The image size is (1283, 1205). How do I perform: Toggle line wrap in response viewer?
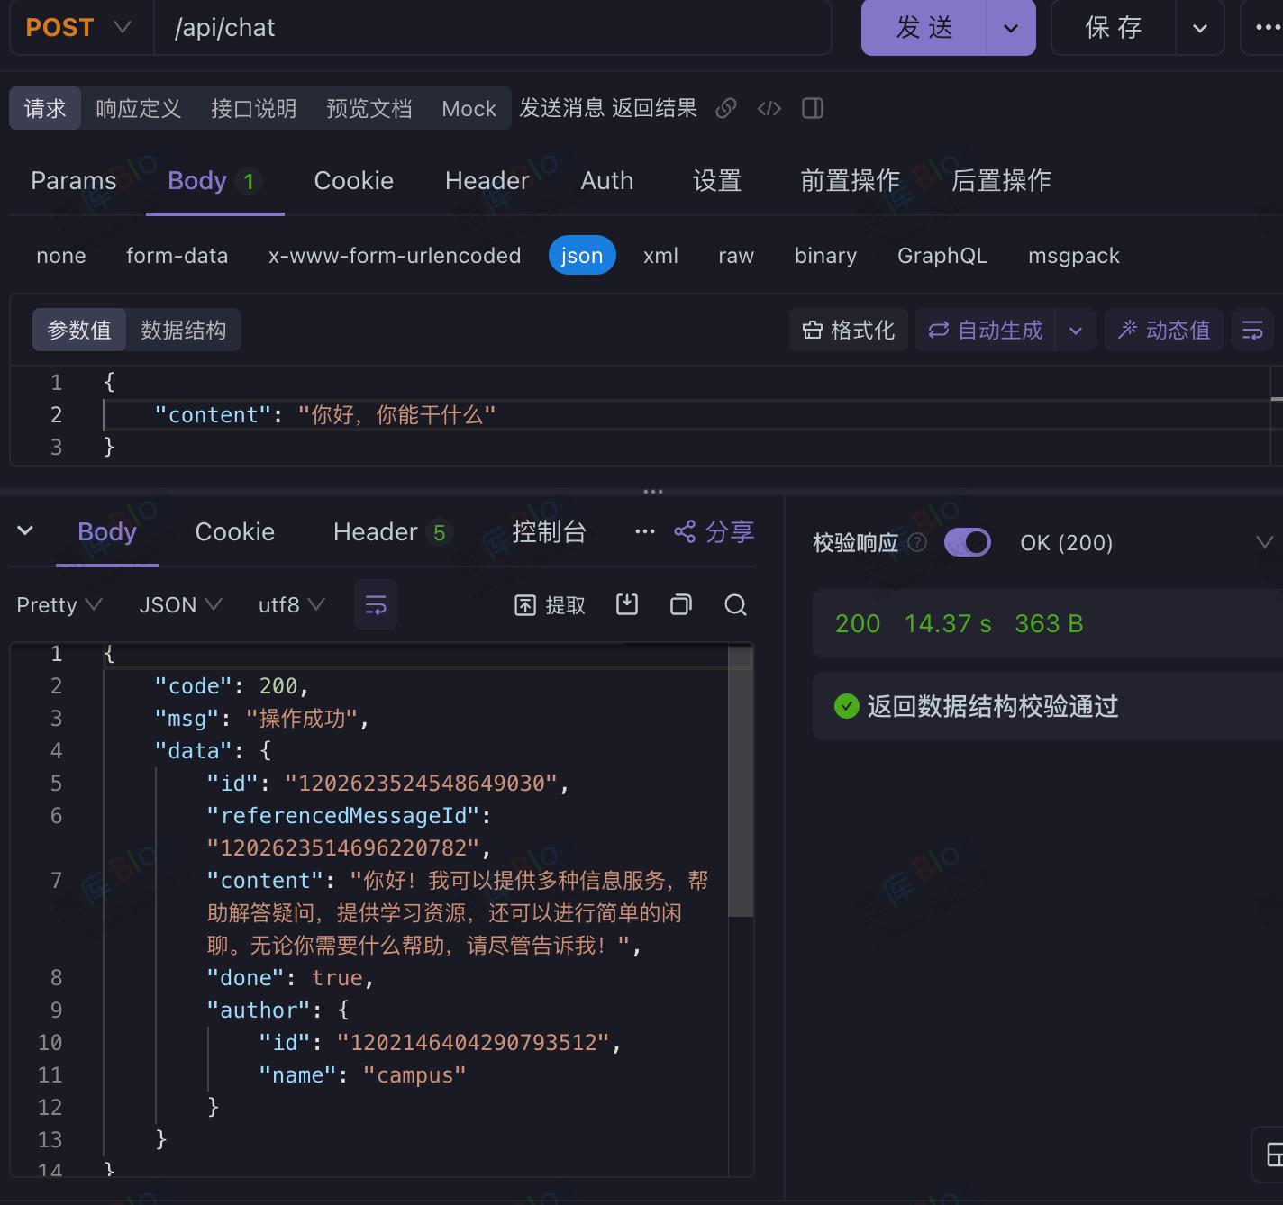(x=375, y=604)
